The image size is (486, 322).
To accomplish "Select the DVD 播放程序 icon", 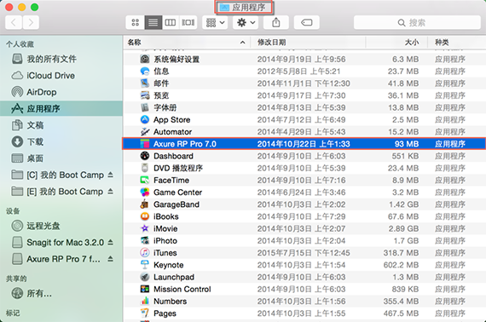I will point(145,168).
